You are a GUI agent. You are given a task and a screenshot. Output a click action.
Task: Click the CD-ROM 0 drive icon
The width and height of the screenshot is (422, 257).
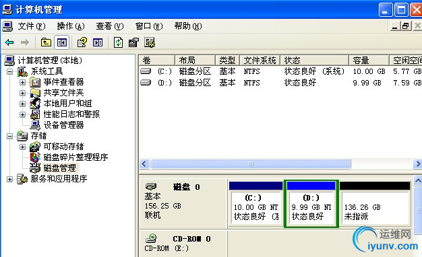tap(151, 238)
